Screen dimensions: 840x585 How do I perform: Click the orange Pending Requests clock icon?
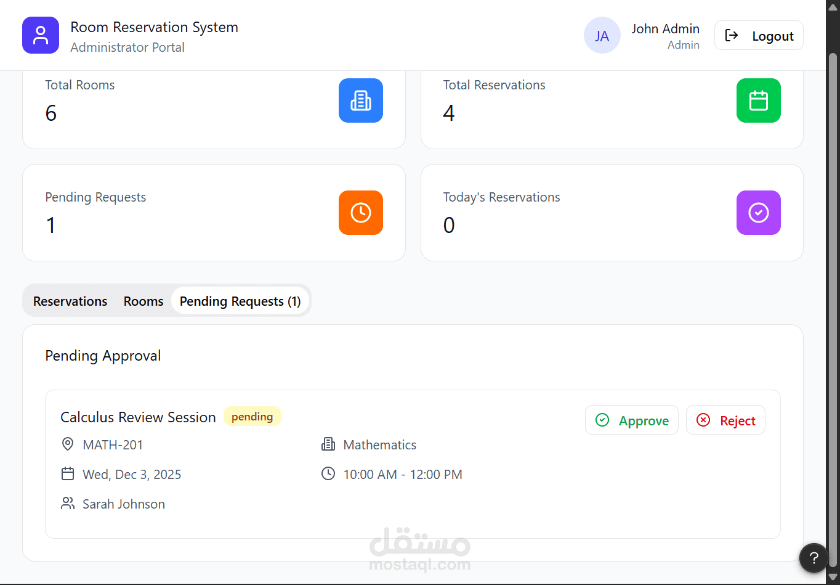tap(360, 213)
